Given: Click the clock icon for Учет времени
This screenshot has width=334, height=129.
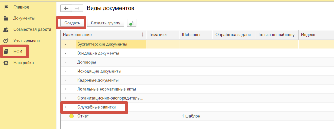Looking at the screenshot, I should pos(6,41).
